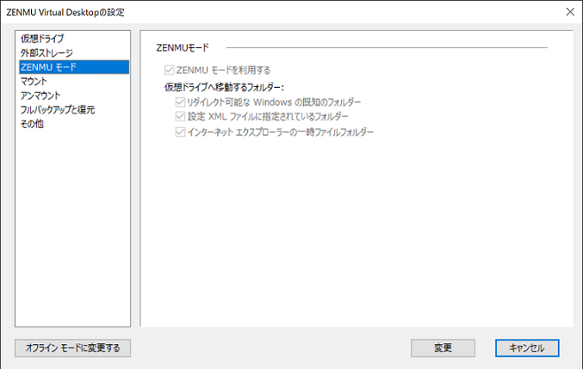Select the ZENMU モード list item
This screenshot has height=369, width=583.
(74, 67)
